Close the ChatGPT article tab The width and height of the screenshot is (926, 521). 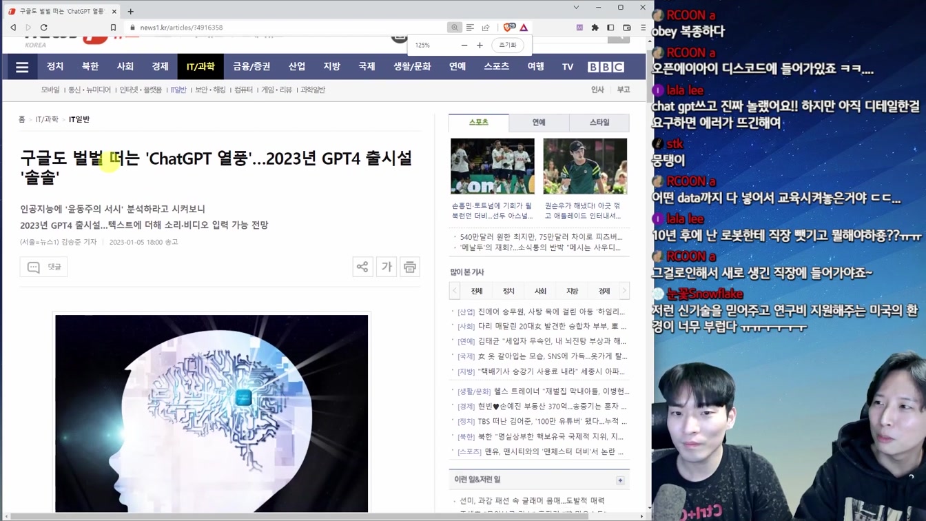pos(114,11)
